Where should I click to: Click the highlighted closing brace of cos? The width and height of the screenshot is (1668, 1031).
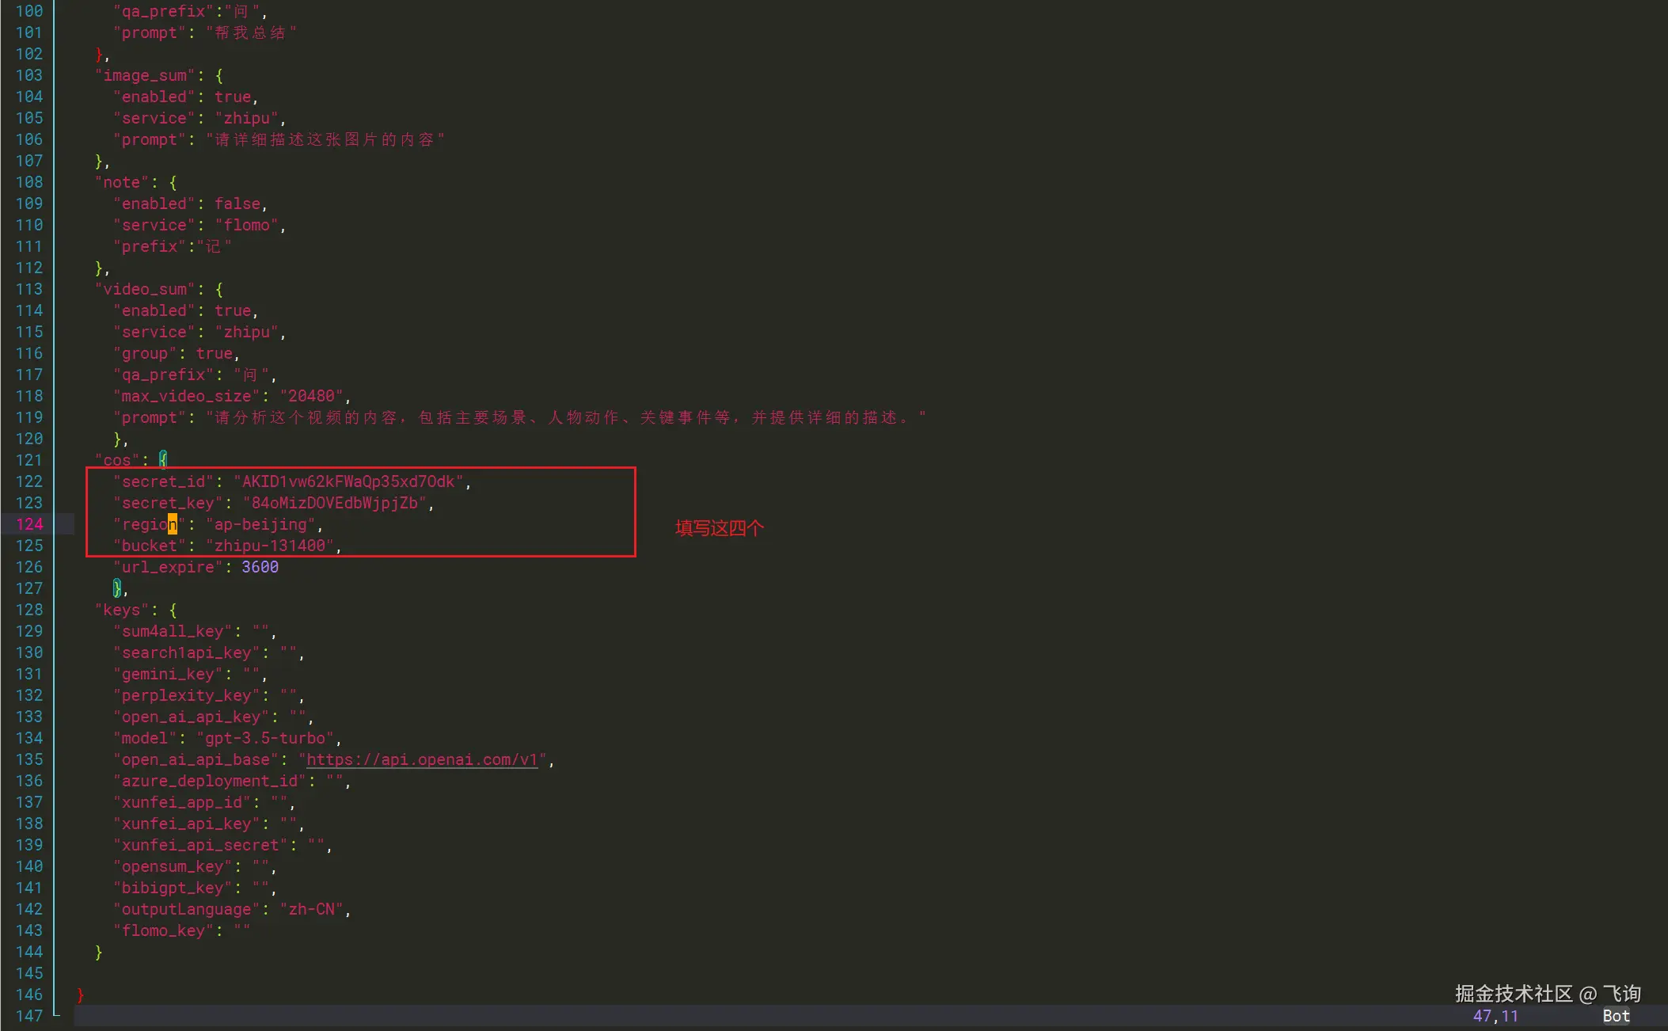click(x=117, y=588)
